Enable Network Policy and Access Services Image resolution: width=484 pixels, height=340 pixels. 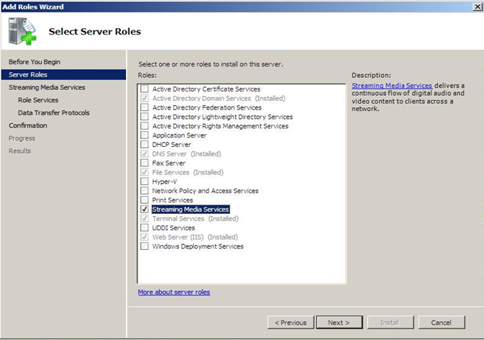coord(145,191)
